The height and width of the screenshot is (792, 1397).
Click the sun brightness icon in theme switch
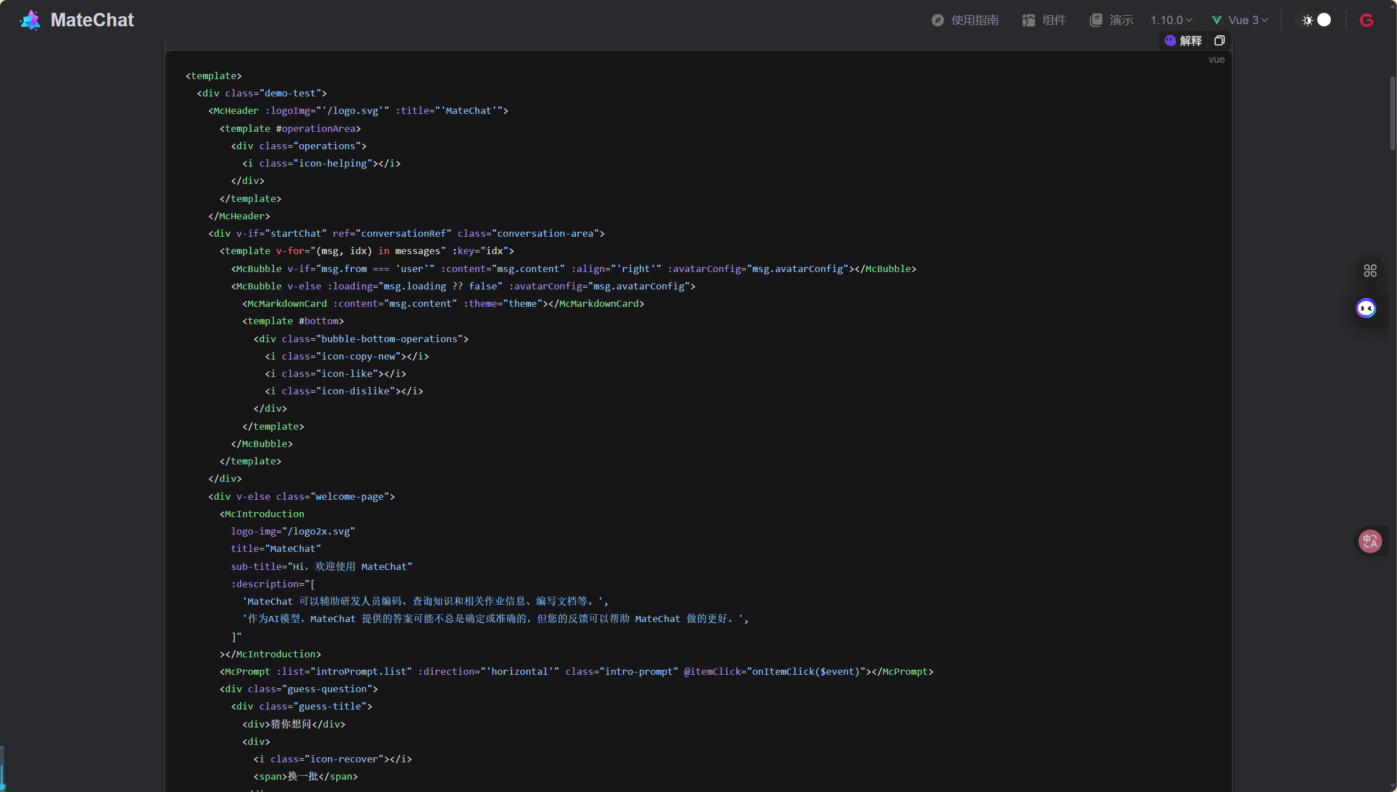click(1308, 20)
